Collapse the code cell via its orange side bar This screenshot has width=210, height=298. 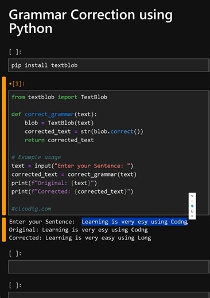point(4,146)
